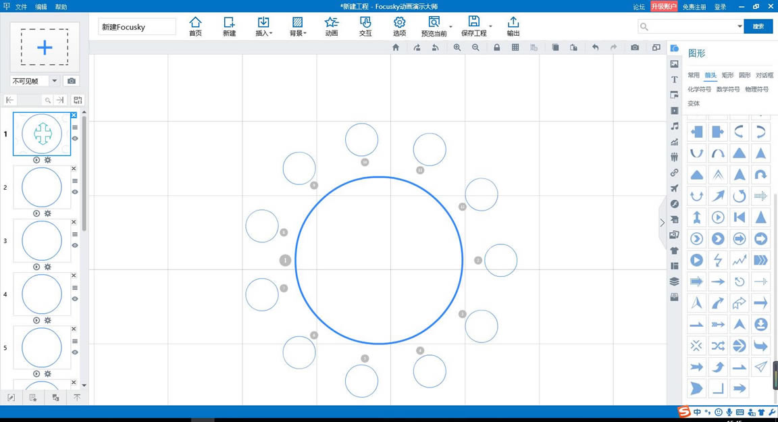Open the 输出 (Output) function
This screenshot has width=778, height=422.
coord(513,26)
